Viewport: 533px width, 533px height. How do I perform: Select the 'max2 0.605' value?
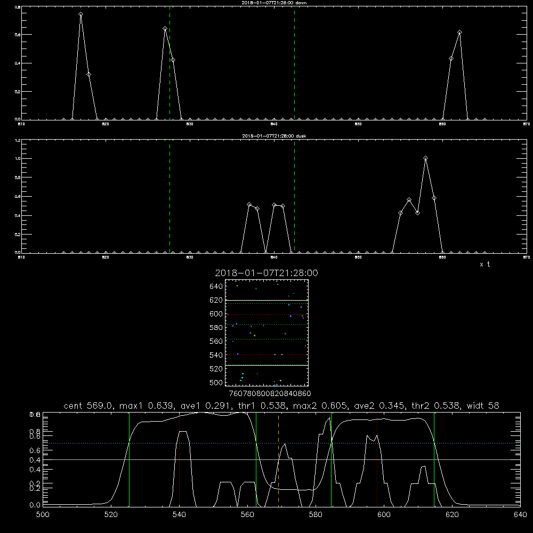click(319, 406)
